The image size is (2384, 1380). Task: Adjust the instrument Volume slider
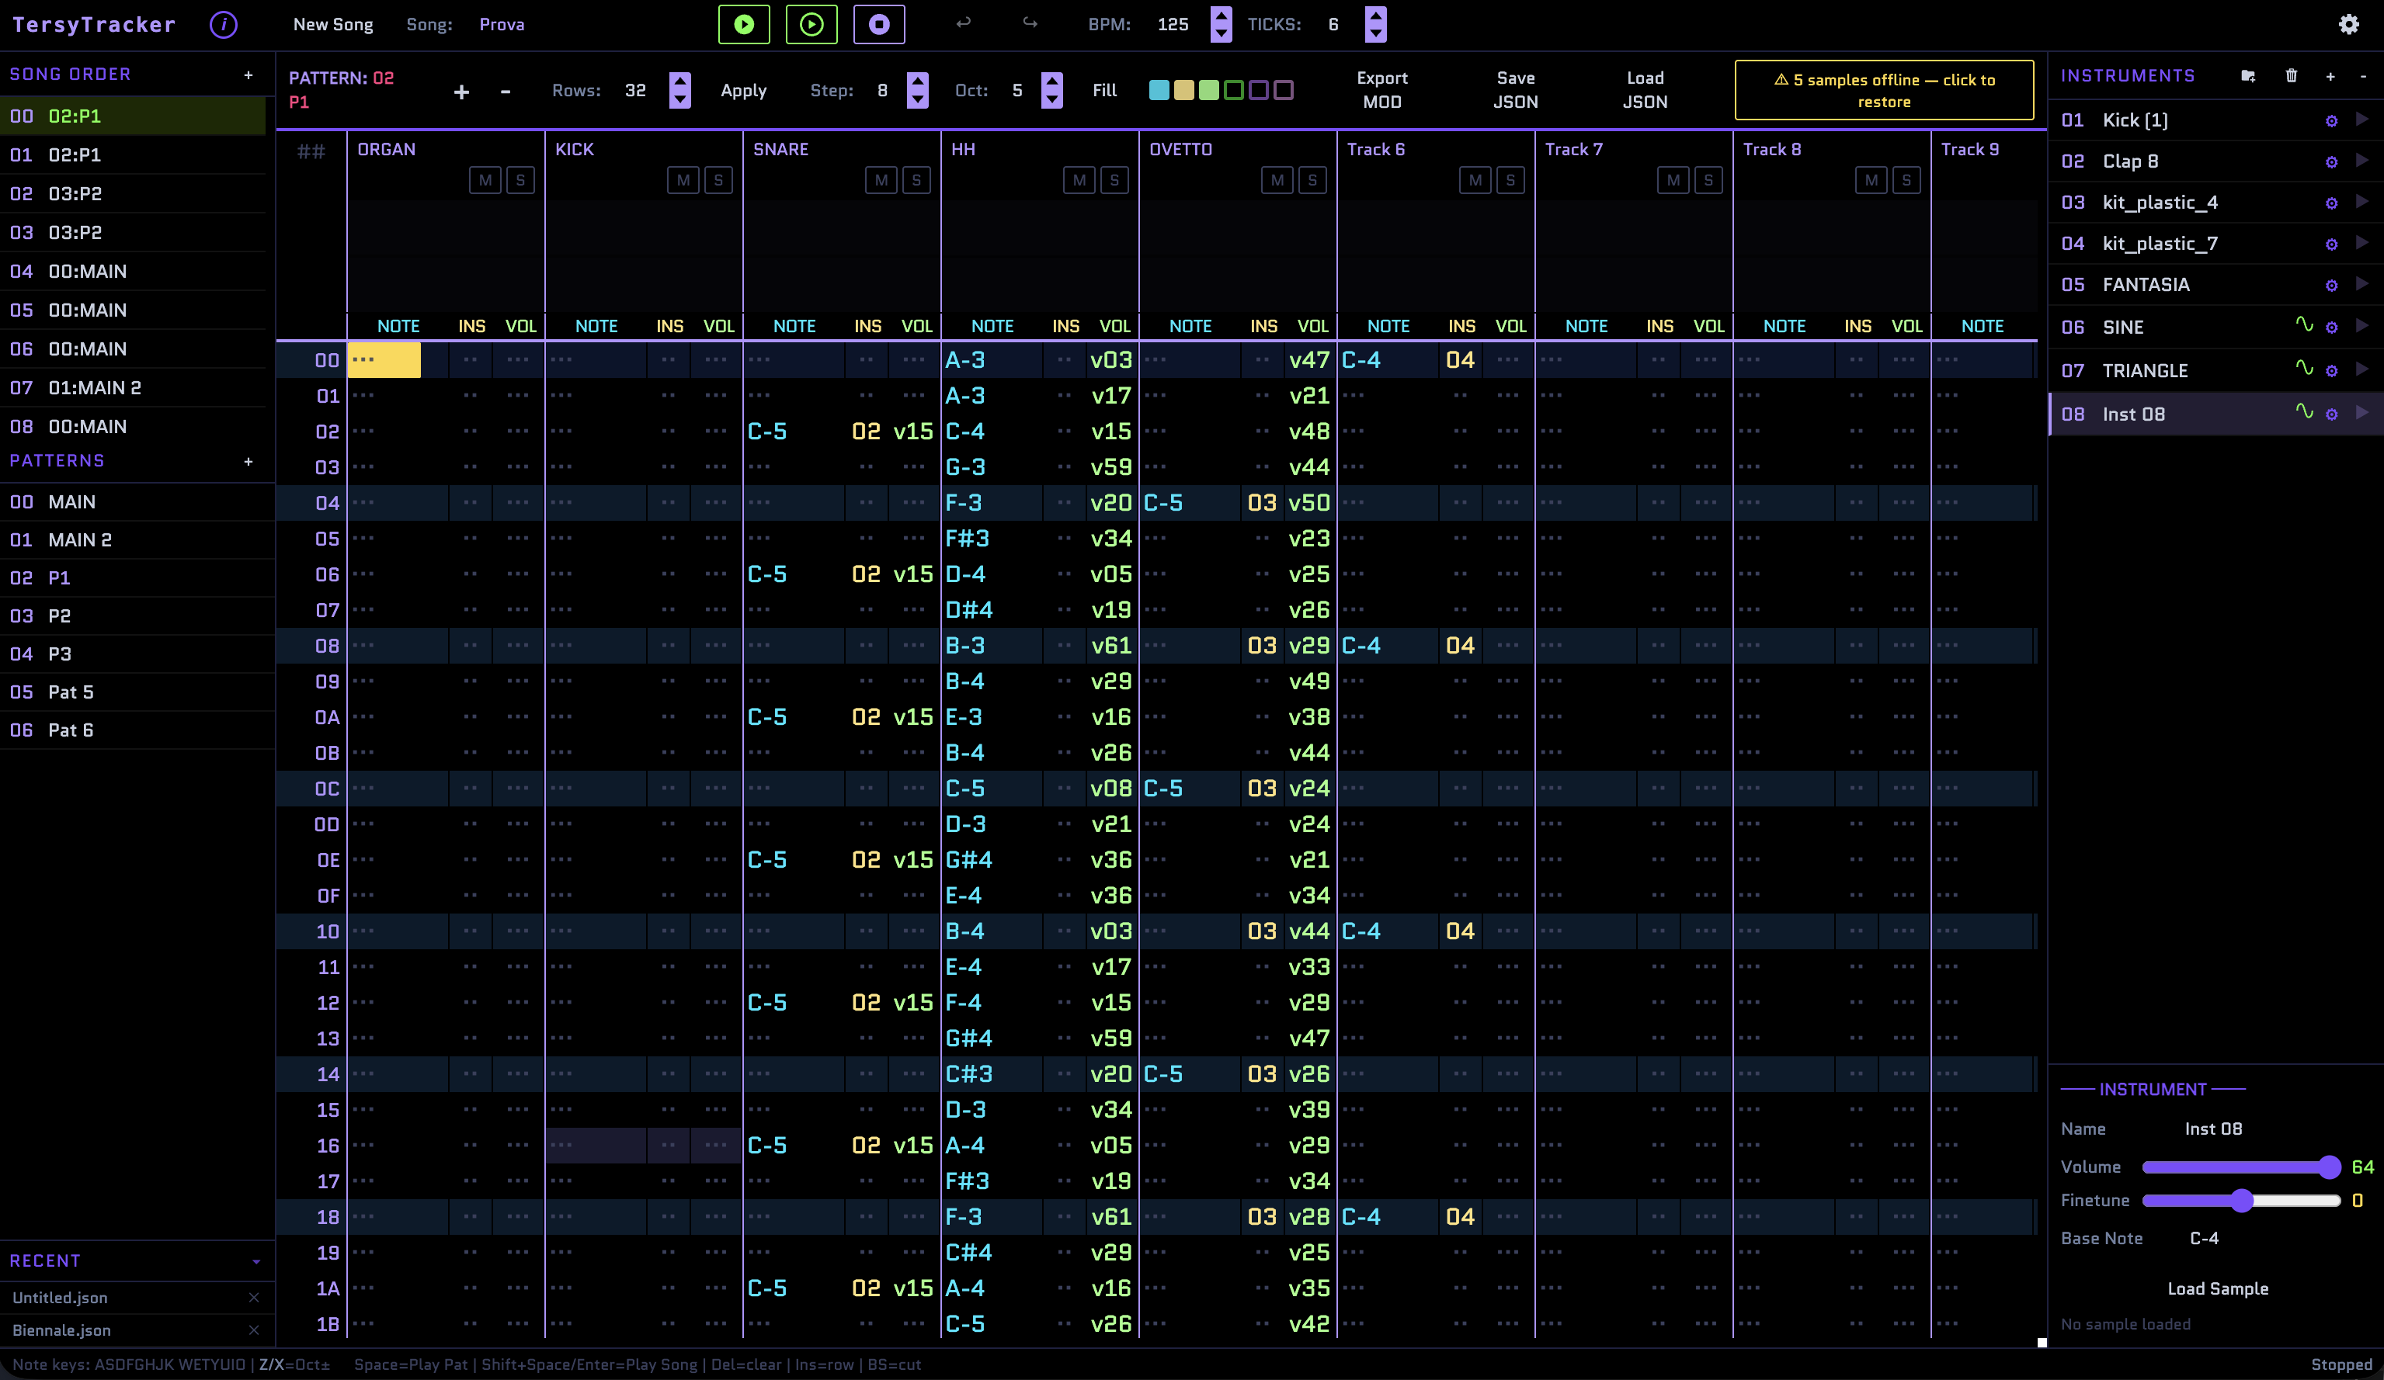coord(2241,1167)
